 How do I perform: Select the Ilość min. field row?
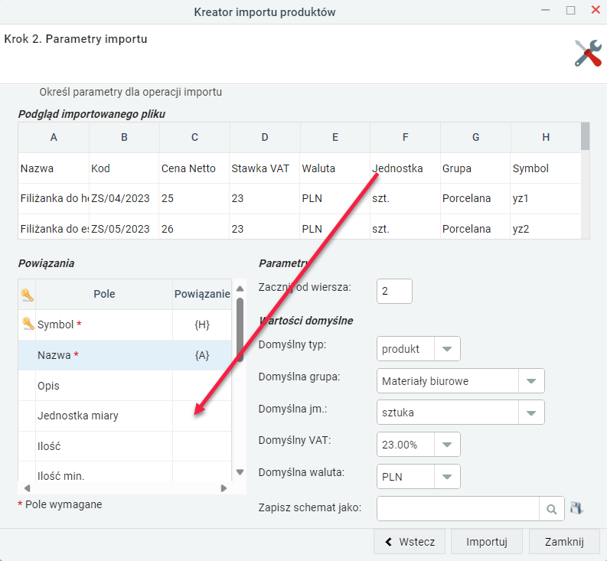pos(125,472)
